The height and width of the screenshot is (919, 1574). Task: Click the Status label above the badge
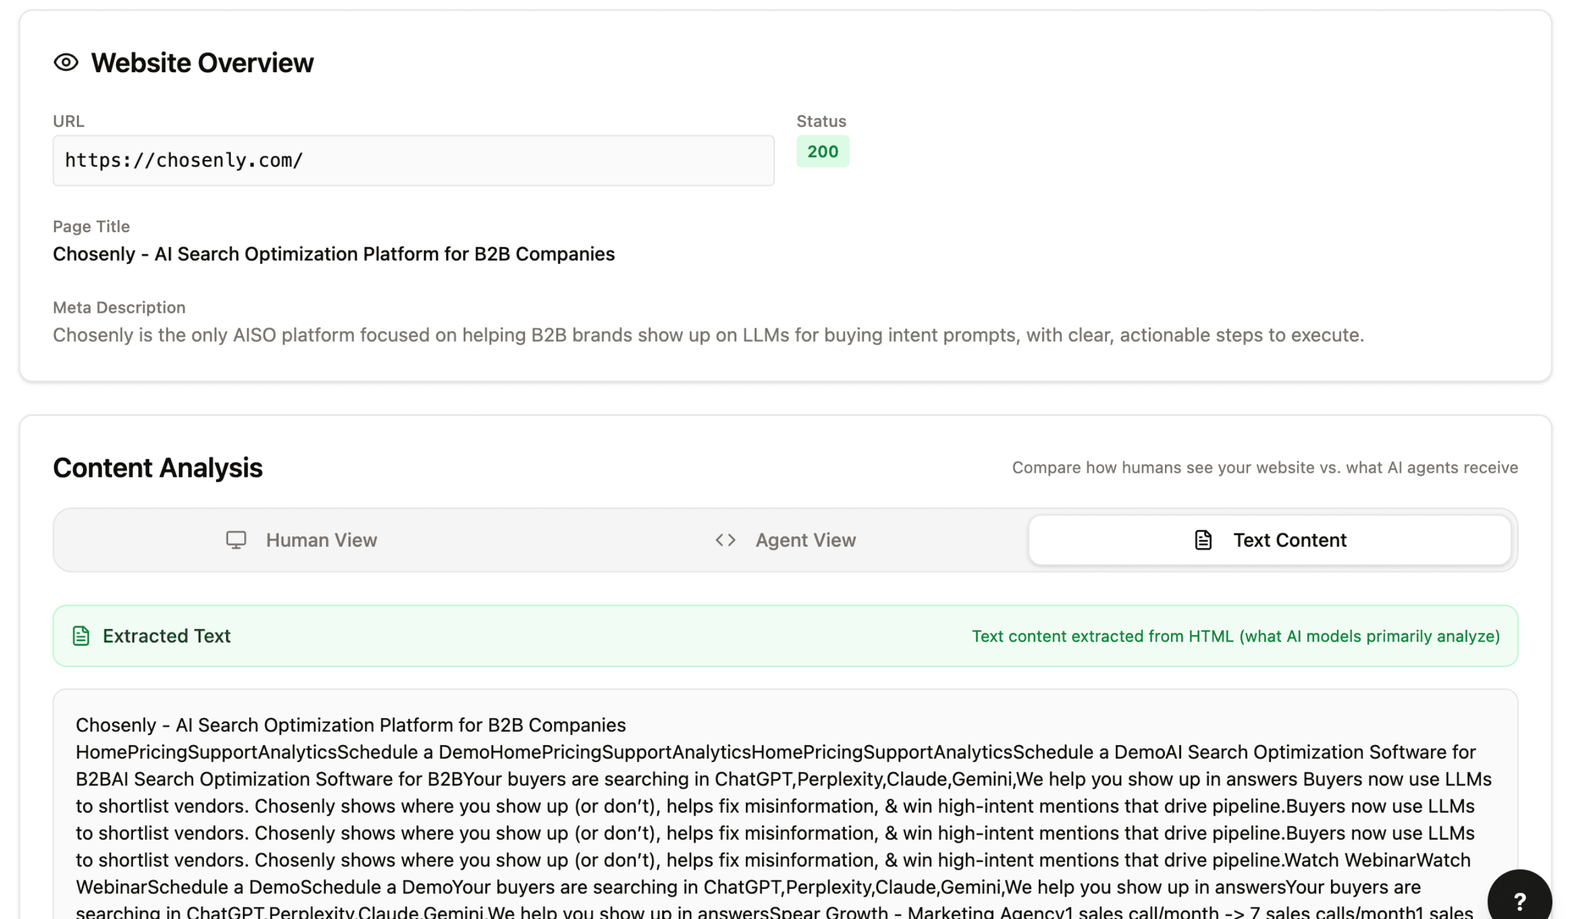coord(821,121)
